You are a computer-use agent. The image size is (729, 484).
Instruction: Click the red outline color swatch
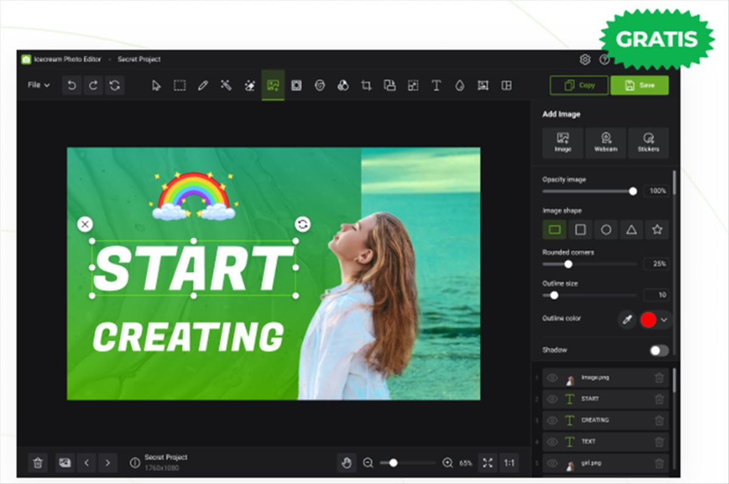tap(648, 319)
